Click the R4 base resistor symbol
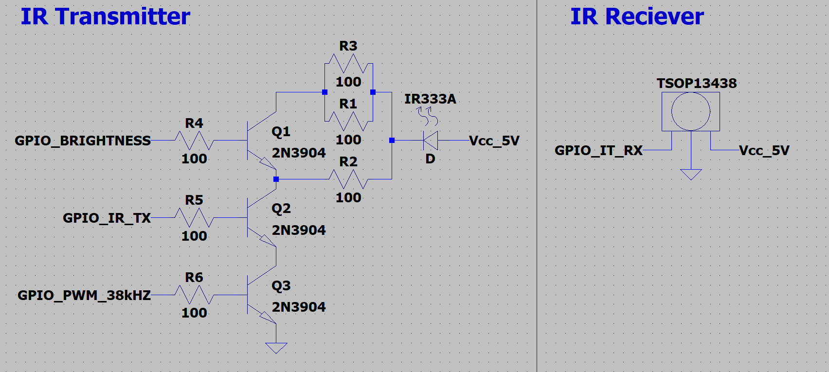 tap(194, 141)
